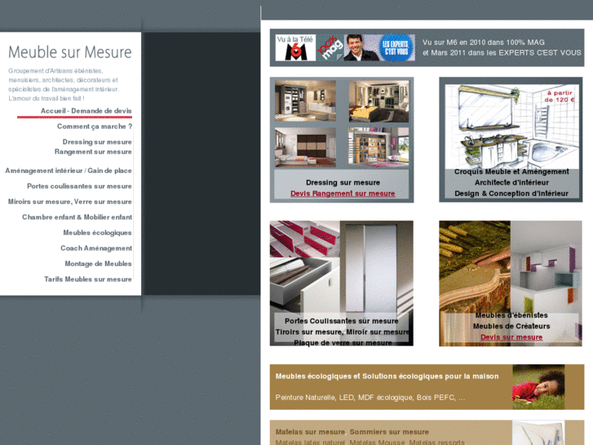This screenshot has width=593, height=445.
Task: Open the red drawers image
Action: 304,239
